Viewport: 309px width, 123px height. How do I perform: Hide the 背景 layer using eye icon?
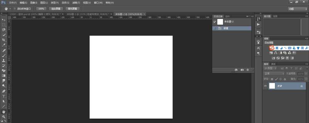coord(265,86)
